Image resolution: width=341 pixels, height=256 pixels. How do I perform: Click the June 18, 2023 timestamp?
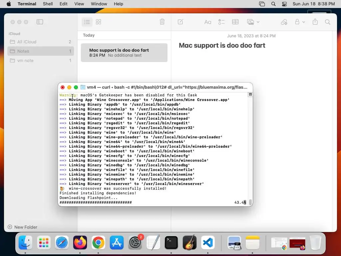251,36
